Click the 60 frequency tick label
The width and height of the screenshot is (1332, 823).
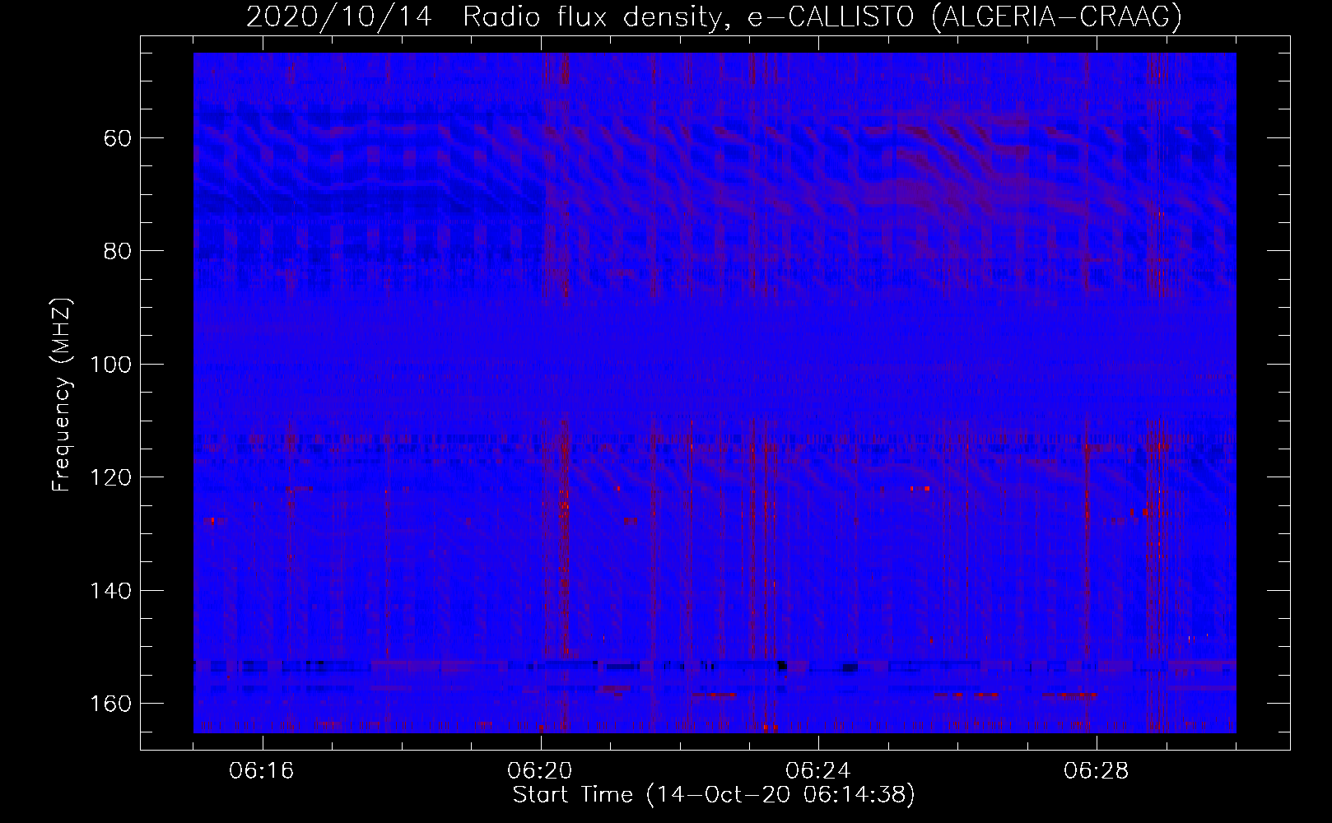(x=118, y=138)
